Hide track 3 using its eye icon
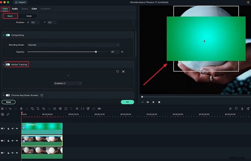This screenshot has width=251, height=161. pos(17,128)
